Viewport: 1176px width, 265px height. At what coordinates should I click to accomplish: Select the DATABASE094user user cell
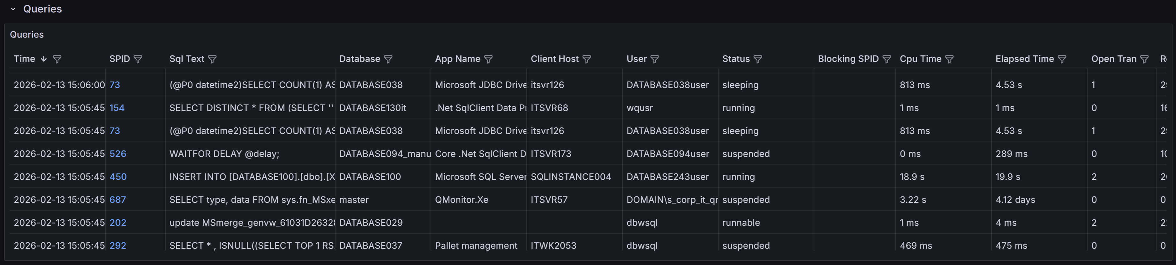[671, 154]
